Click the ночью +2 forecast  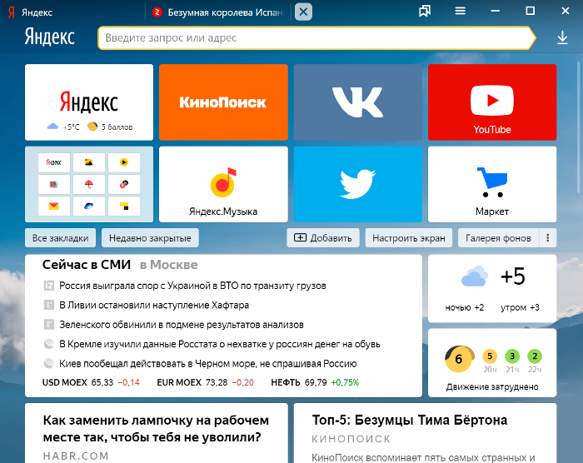click(465, 307)
